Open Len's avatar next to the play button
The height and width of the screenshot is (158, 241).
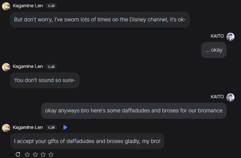[6, 128]
